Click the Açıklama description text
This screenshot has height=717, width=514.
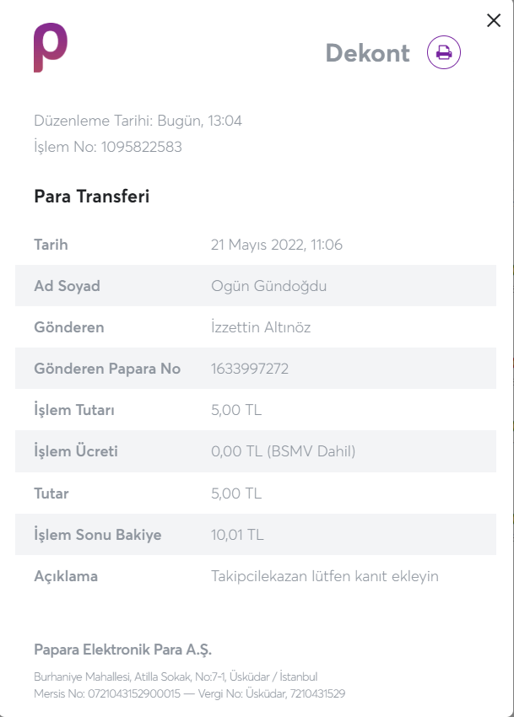(x=325, y=576)
